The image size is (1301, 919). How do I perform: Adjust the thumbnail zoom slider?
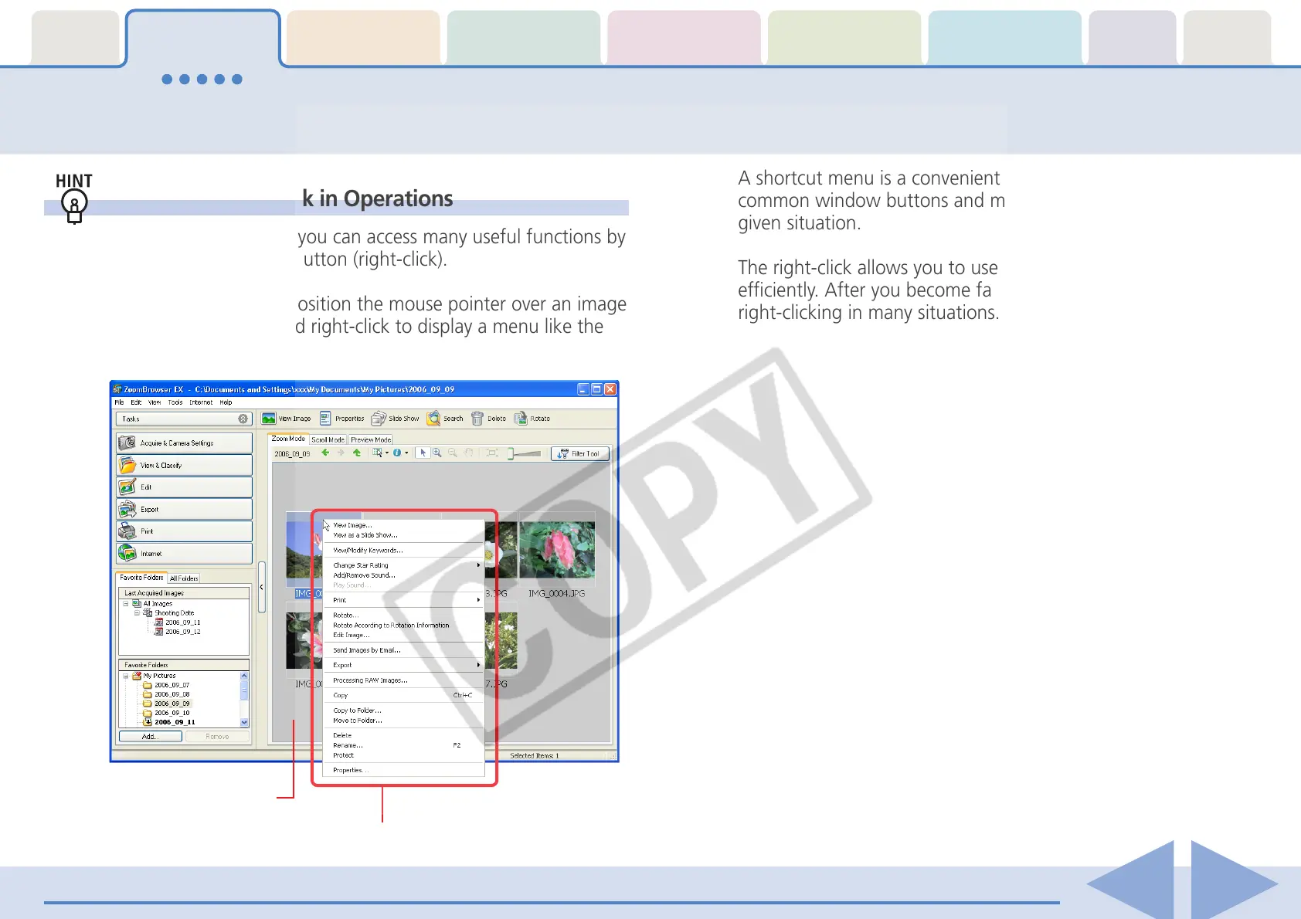(x=525, y=453)
